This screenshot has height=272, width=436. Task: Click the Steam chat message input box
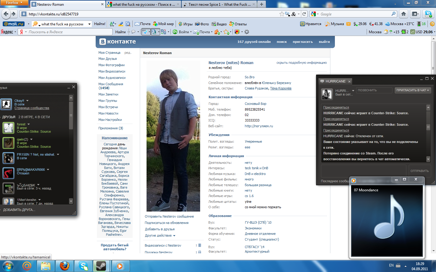coord(363,171)
